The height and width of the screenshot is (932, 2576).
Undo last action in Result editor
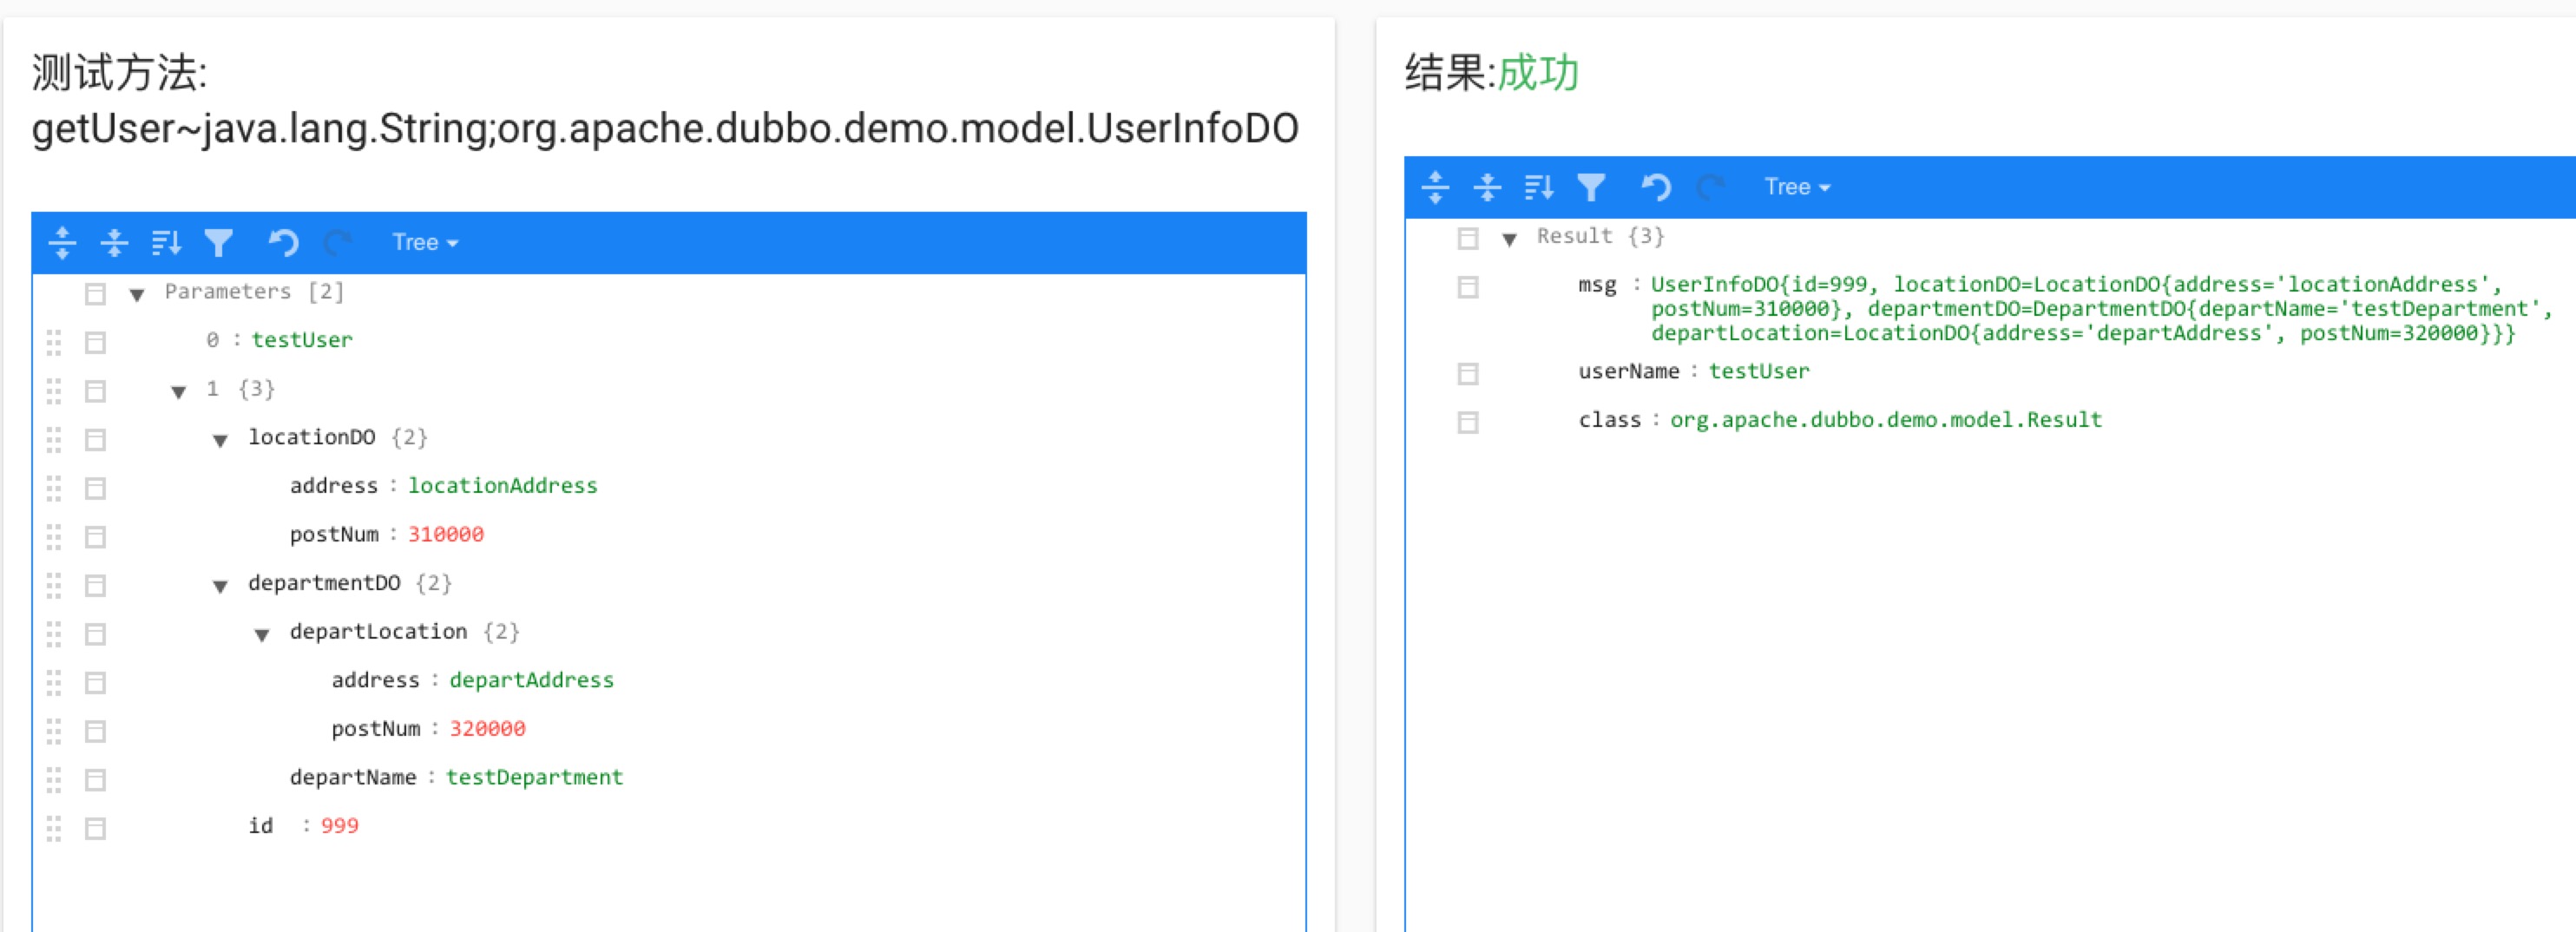coord(1655,187)
